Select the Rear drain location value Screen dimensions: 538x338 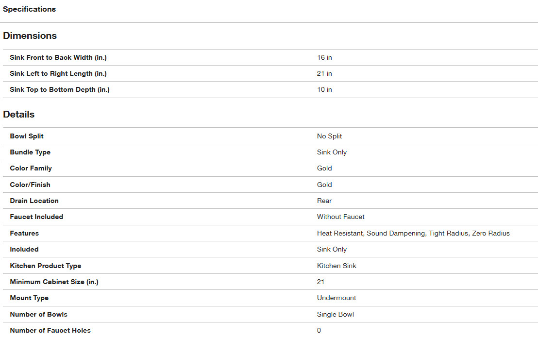coord(324,201)
